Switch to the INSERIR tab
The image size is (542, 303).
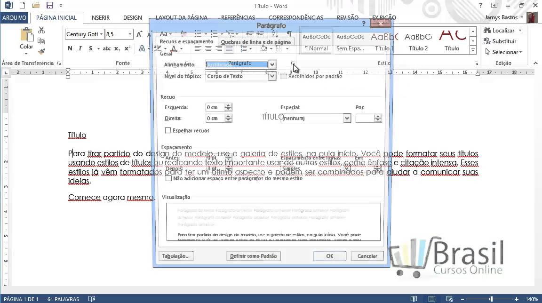(100, 17)
